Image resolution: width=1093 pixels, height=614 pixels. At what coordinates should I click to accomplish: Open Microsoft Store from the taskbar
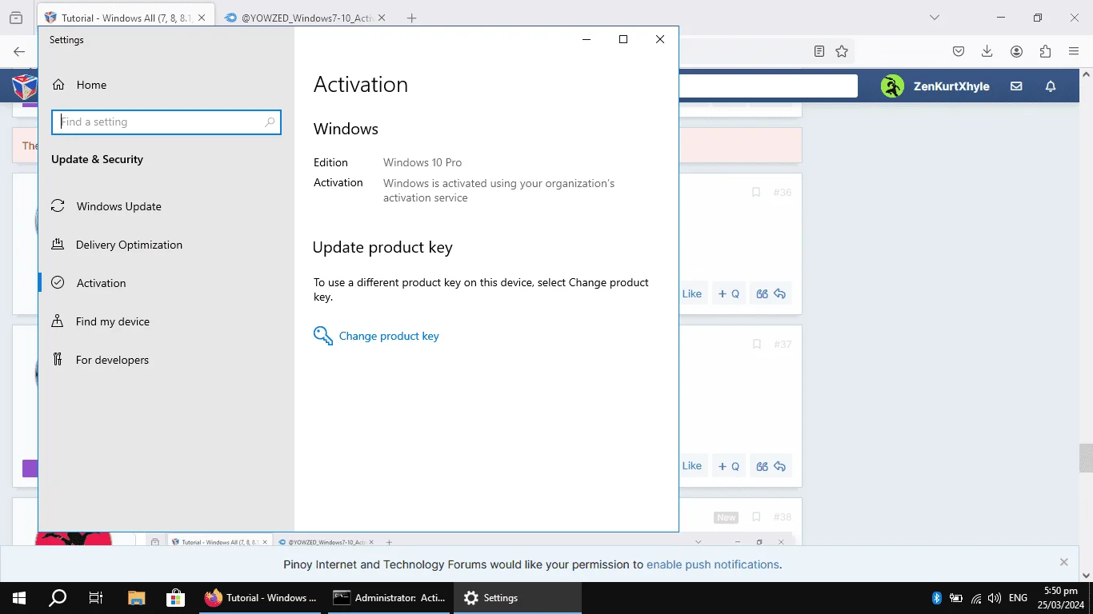175,597
